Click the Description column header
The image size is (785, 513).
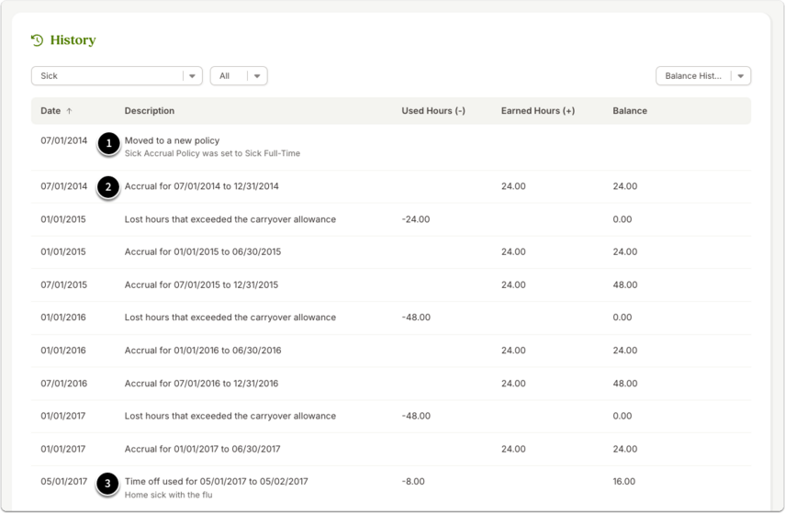click(x=149, y=111)
